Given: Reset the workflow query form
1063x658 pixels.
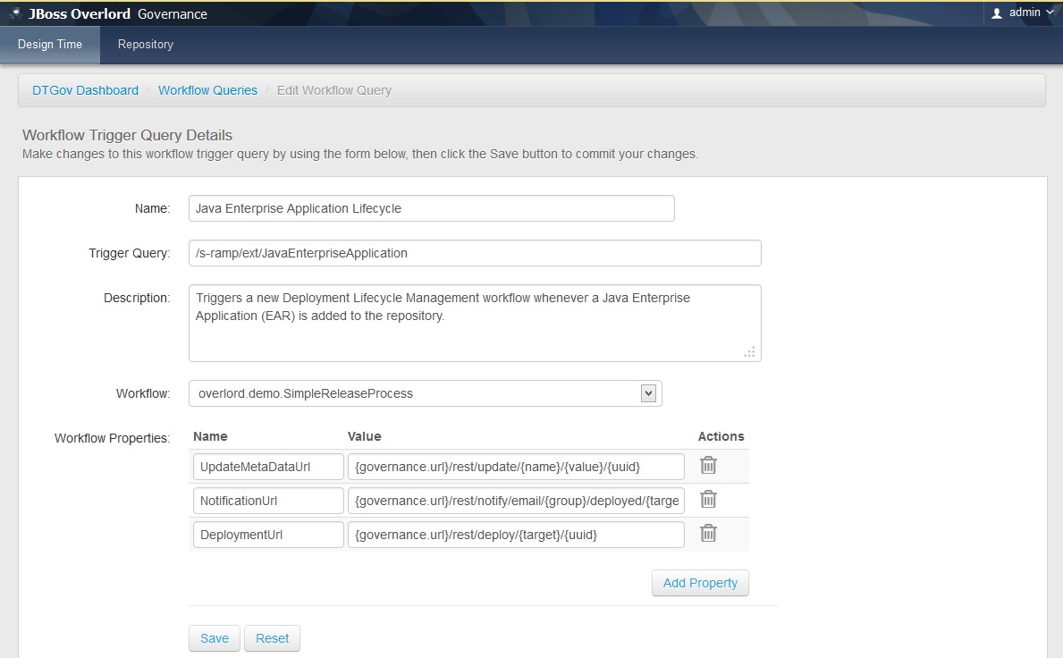Looking at the screenshot, I should coord(272,638).
